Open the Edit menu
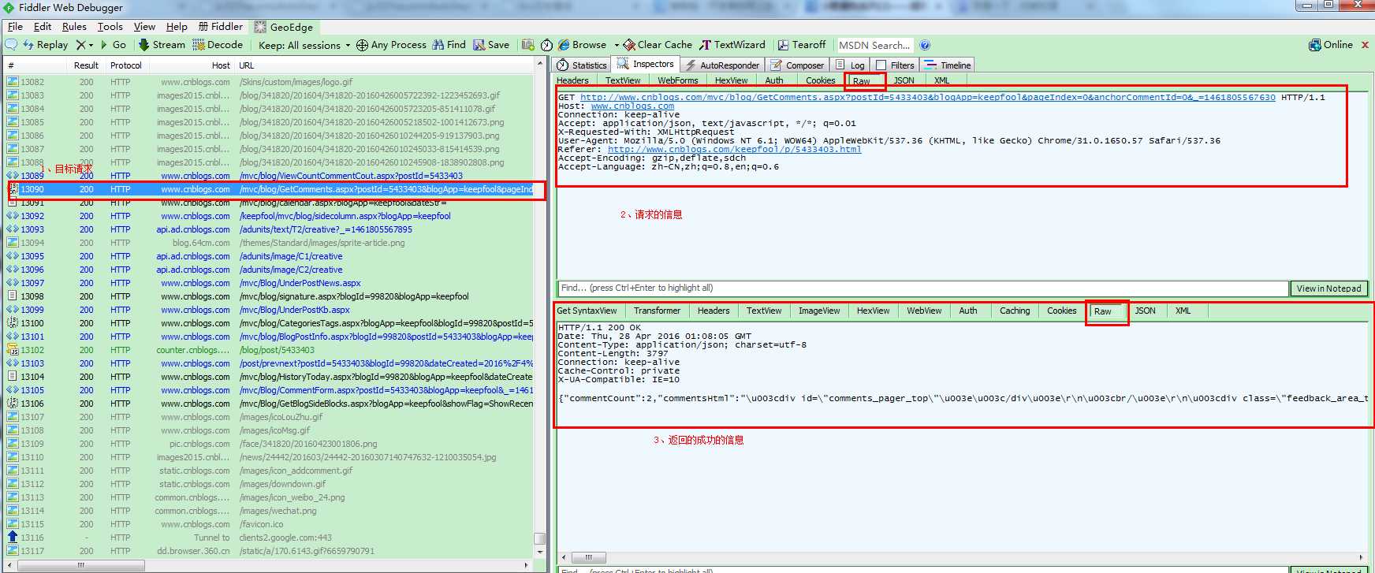 (x=43, y=26)
